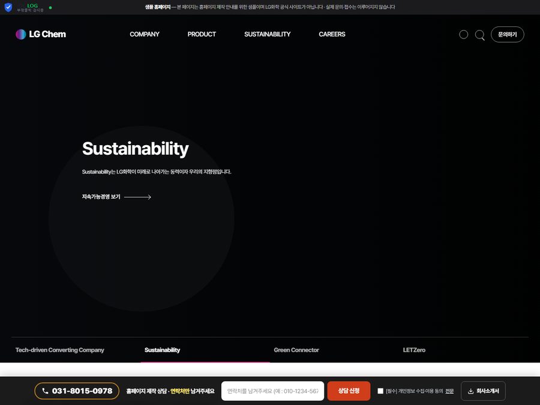
Task: Click the circle icon beside search
Action: [x=464, y=34]
